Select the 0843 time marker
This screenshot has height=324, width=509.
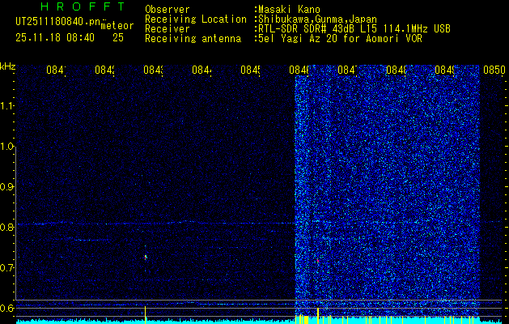point(153,71)
